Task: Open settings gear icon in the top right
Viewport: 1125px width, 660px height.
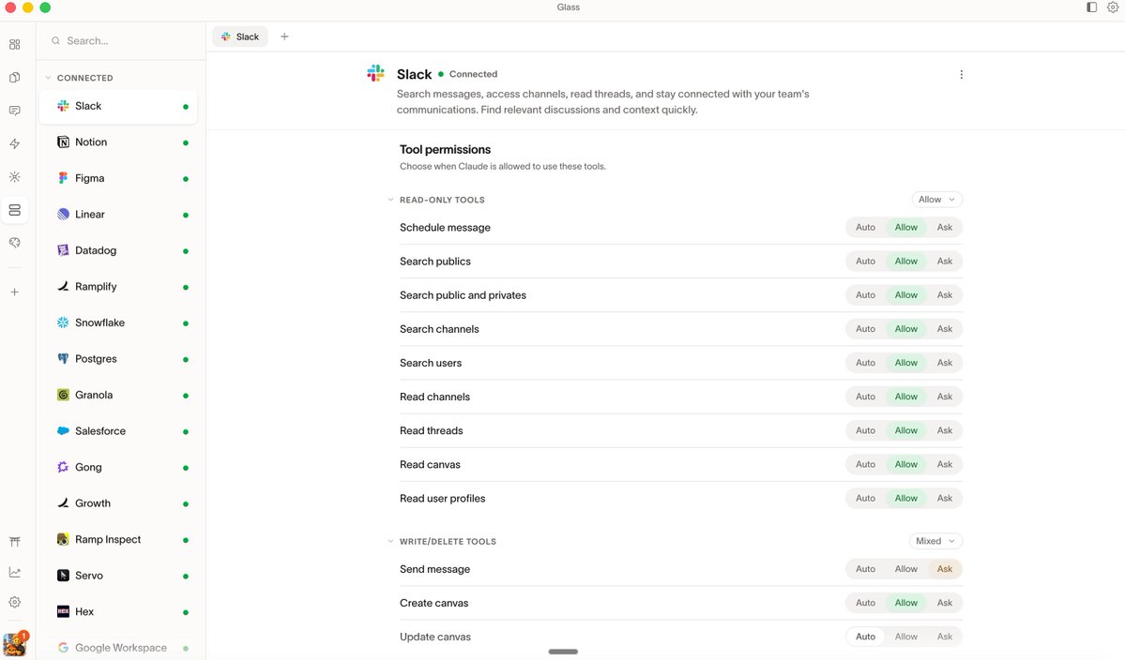Action: click(x=1112, y=7)
